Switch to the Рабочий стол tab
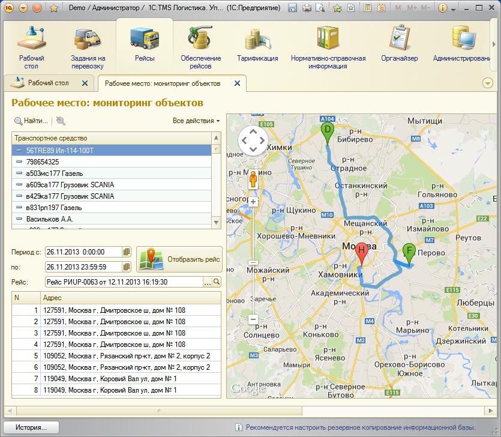 [48, 83]
